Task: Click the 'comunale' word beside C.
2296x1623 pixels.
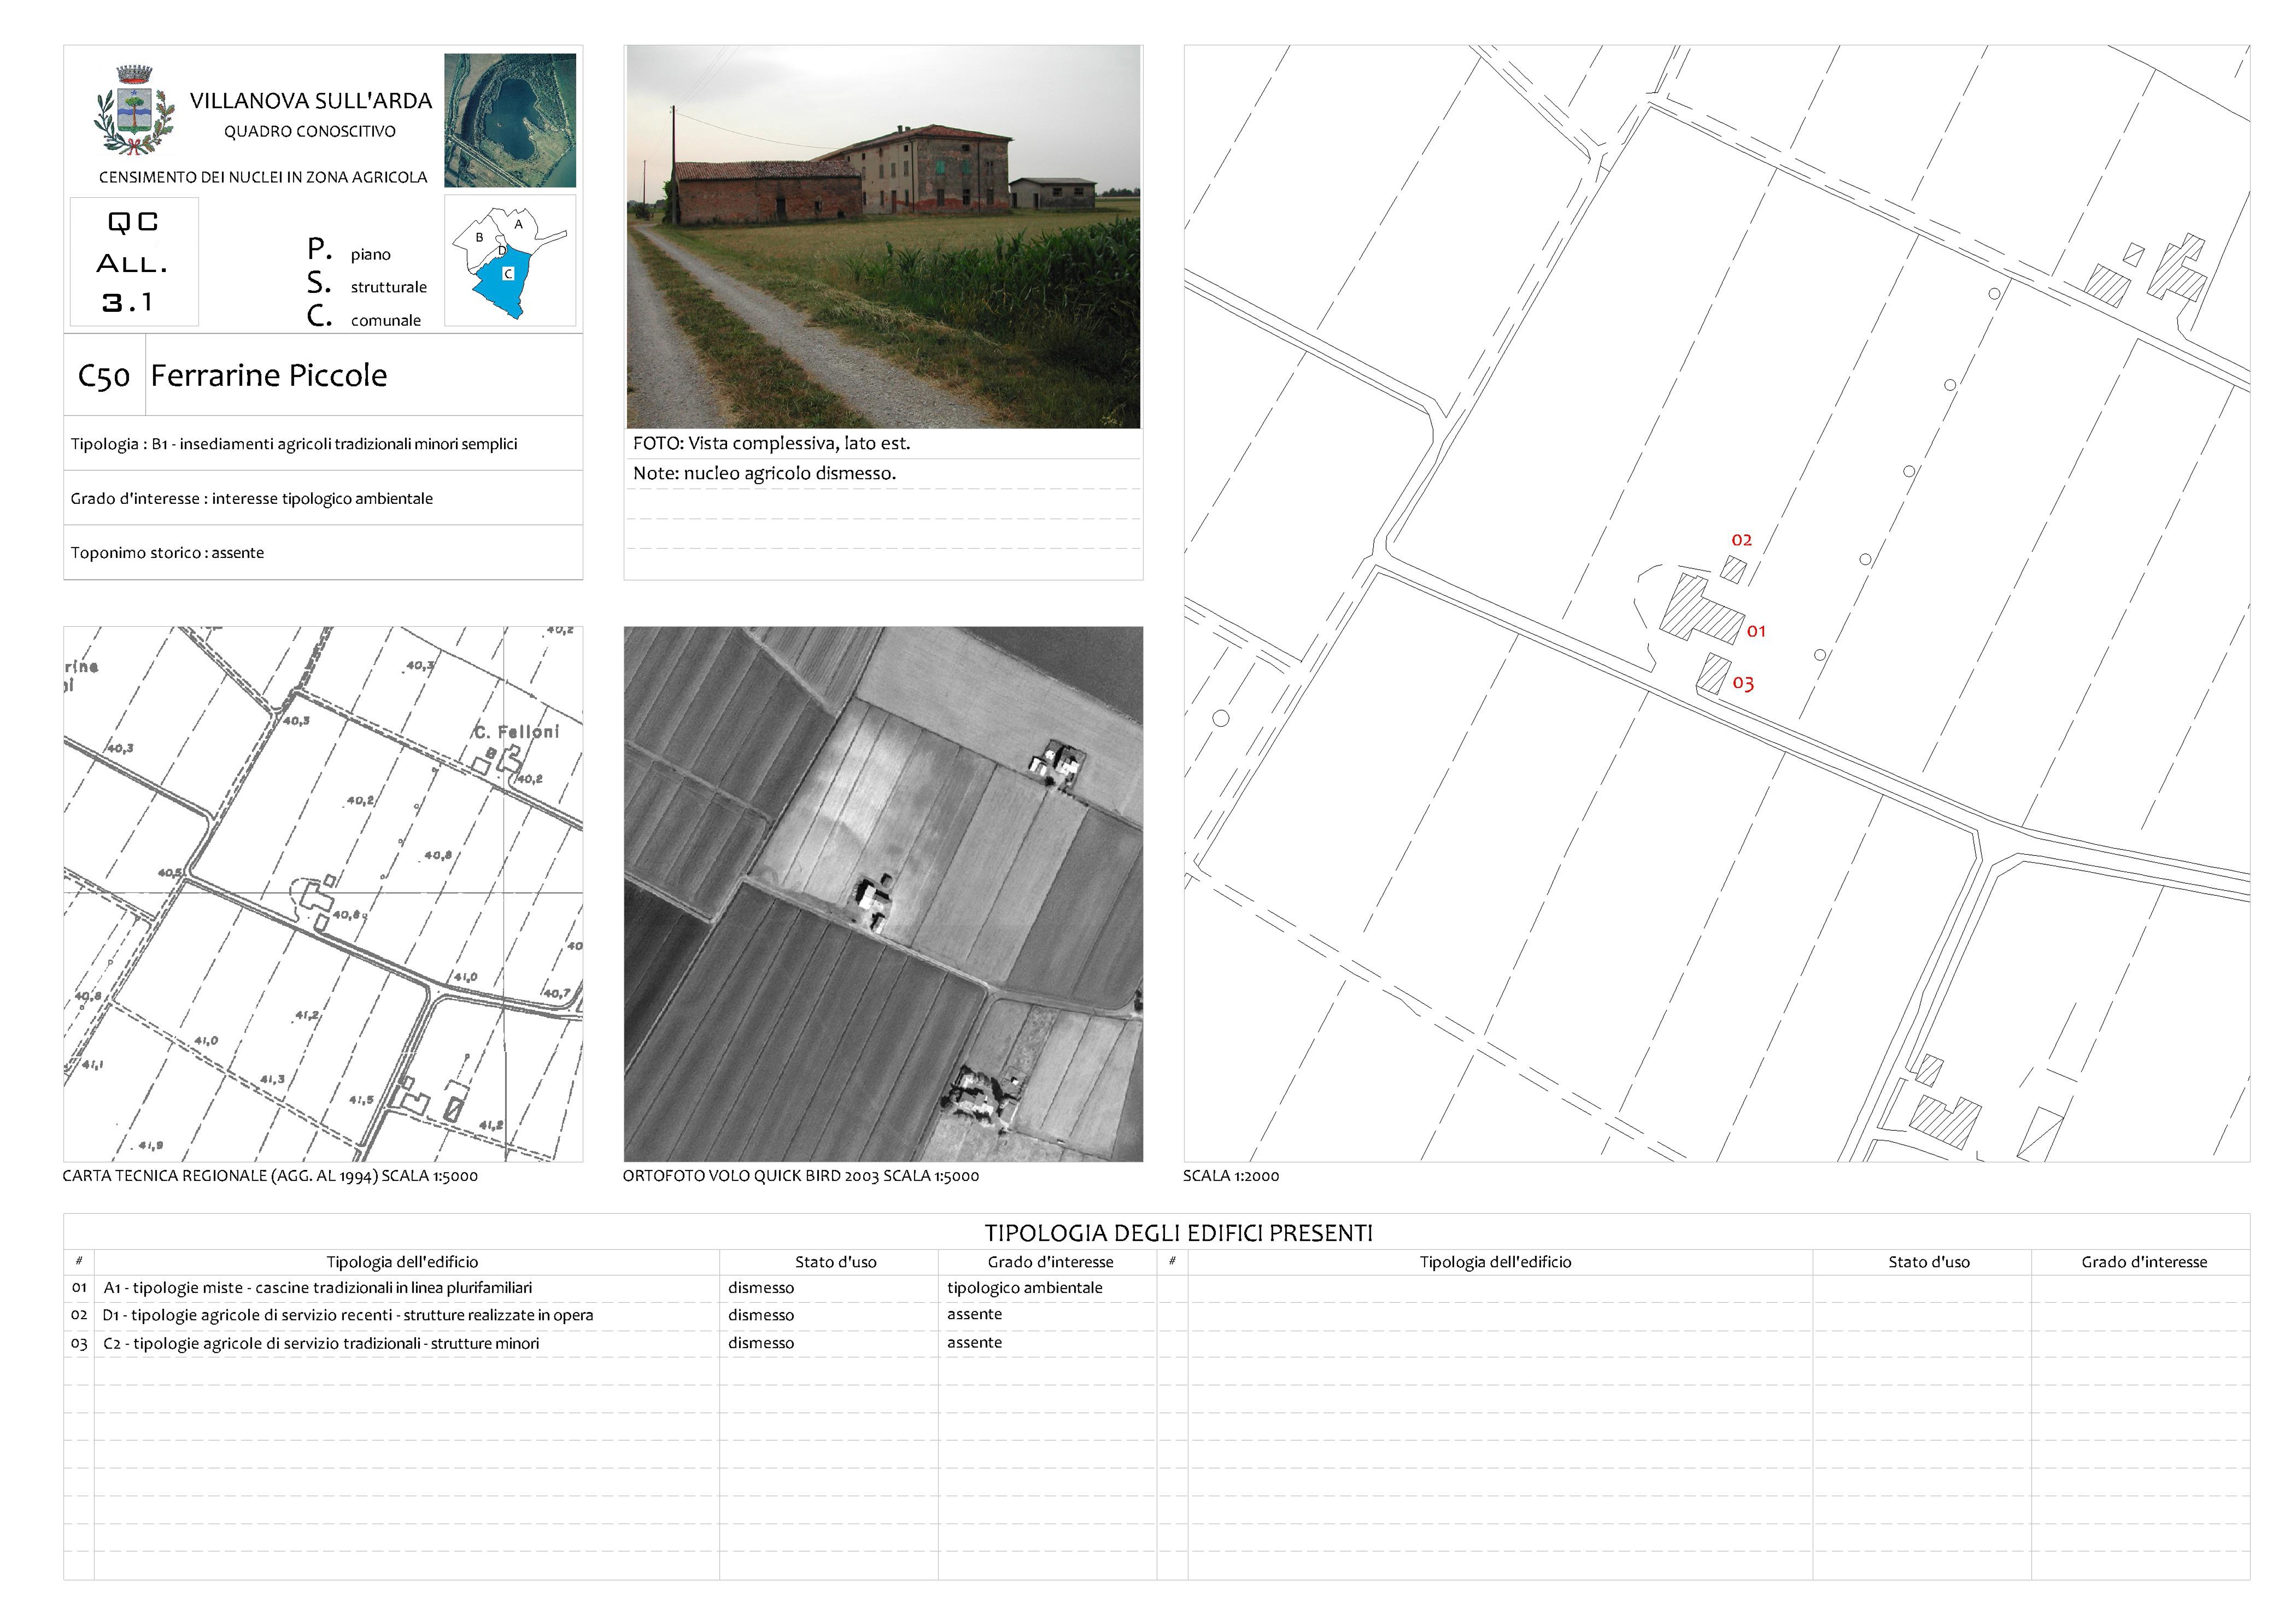Action: tap(386, 321)
